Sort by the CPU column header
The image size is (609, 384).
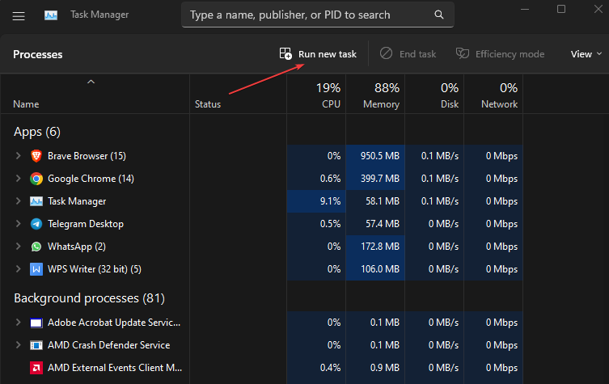[x=316, y=95]
